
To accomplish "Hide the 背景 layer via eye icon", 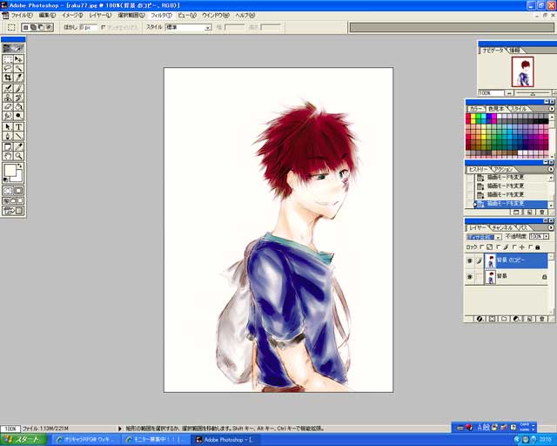I will pos(470,276).
